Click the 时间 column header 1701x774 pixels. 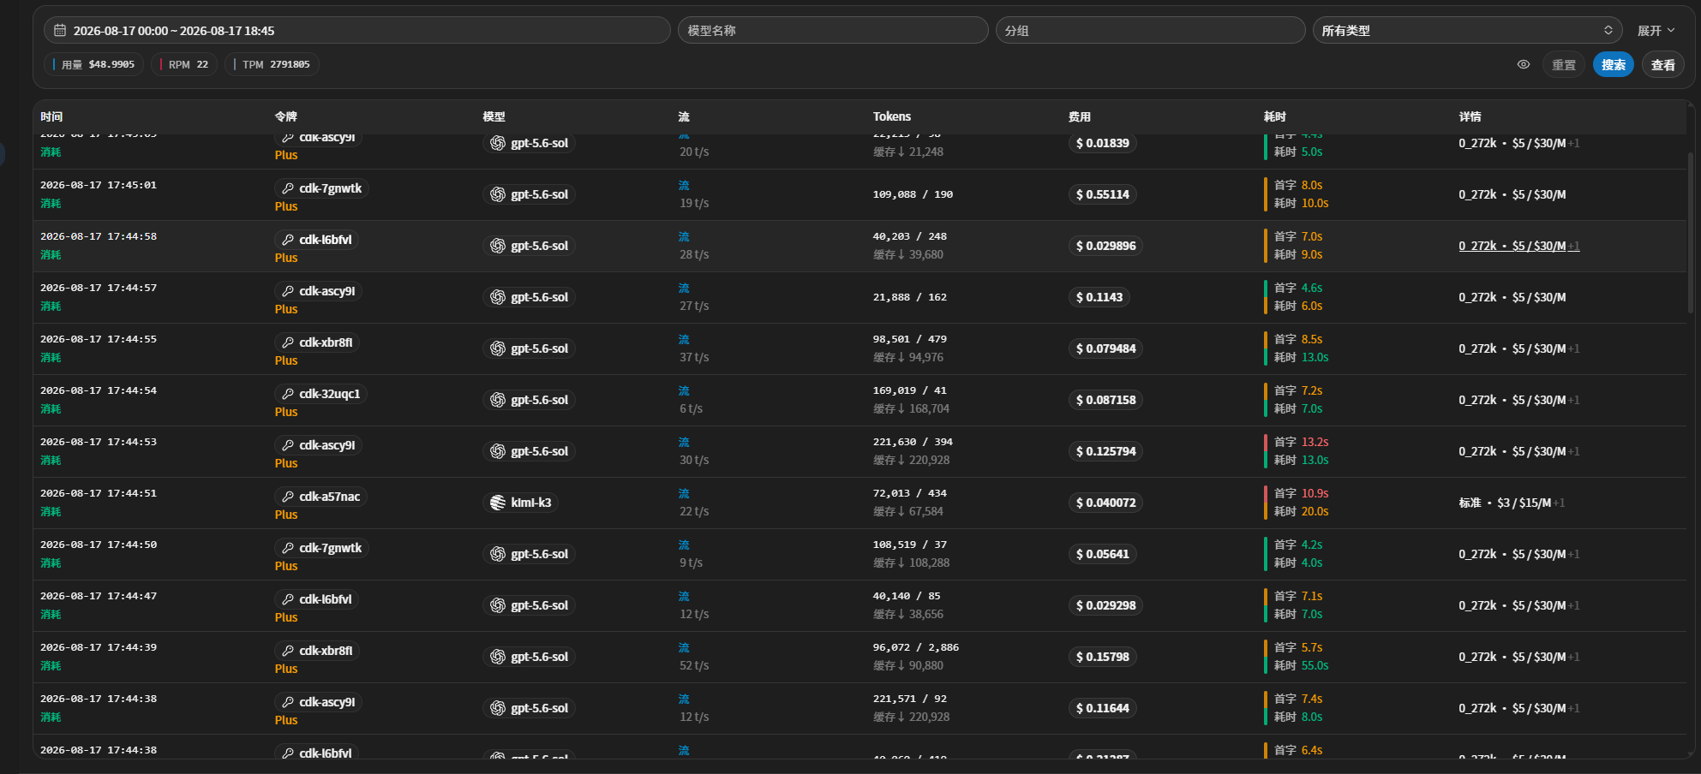[51, 116]
